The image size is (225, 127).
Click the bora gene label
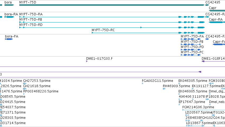[8, 2]
